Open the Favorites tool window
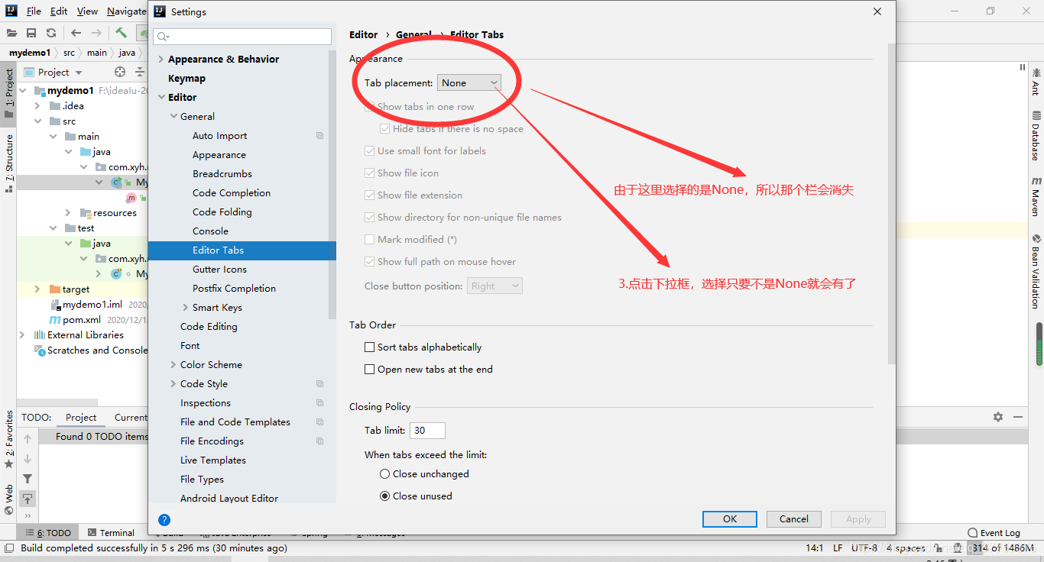The image size is (1044, 562). [x=9, y=439]
